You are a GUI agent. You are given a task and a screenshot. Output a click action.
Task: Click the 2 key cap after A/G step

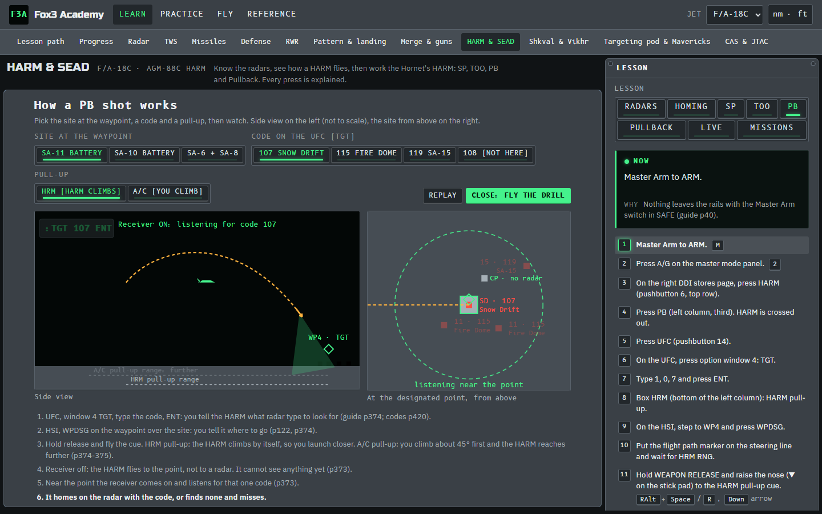775,264
